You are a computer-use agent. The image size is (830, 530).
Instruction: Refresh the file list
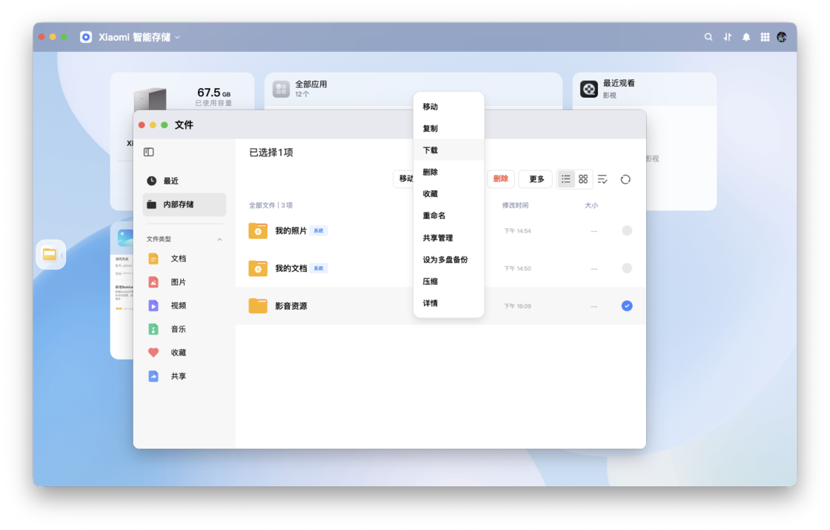625,179
